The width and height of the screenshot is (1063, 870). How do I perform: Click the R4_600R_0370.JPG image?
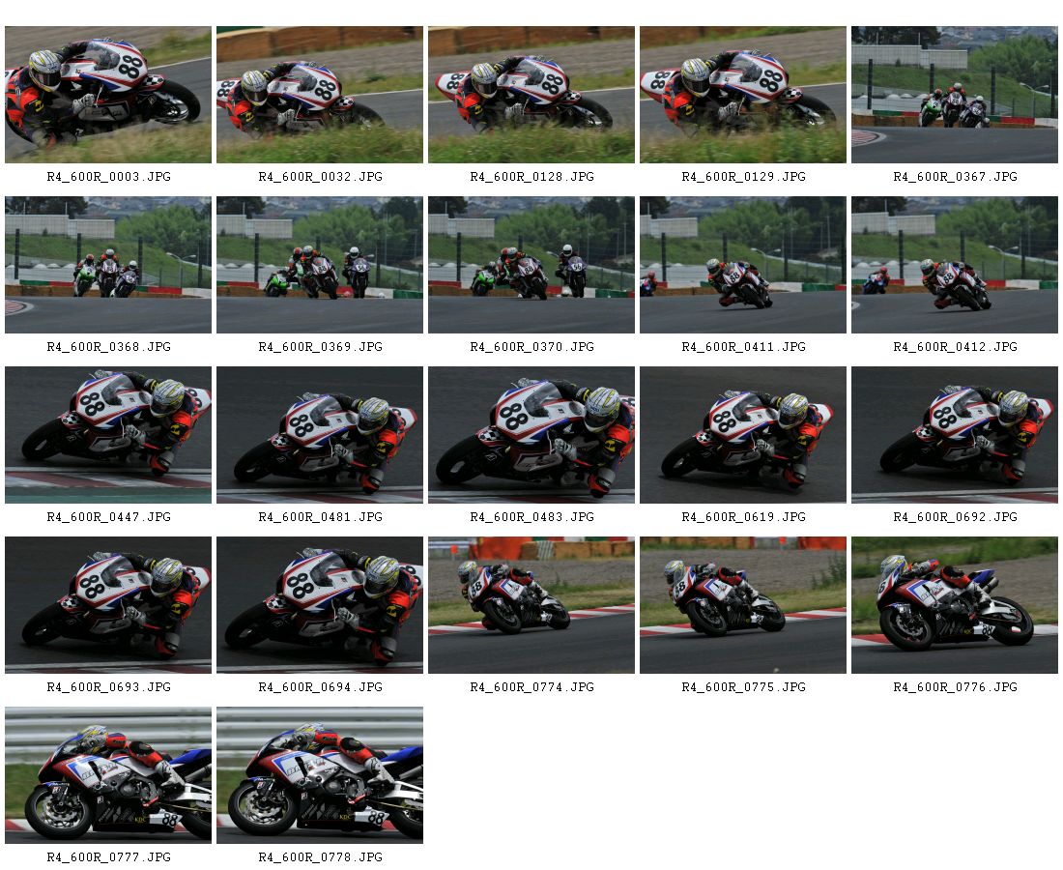click(531, 265)
